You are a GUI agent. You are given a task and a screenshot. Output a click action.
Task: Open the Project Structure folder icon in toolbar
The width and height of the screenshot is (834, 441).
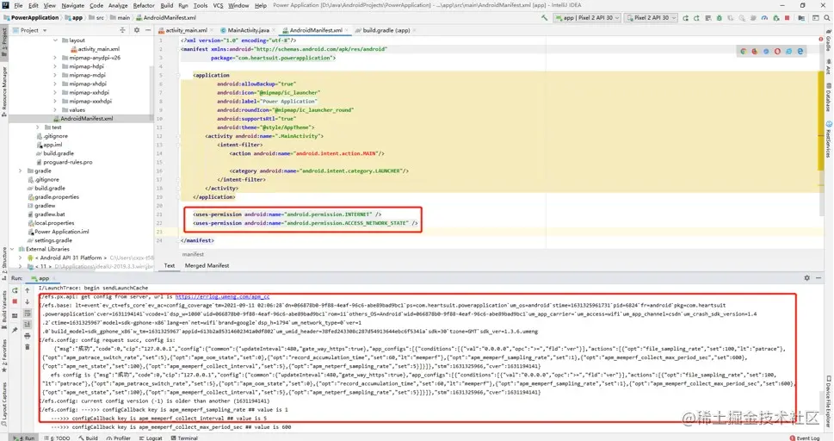801,17
